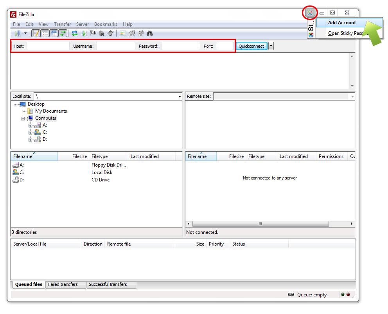Viewport: 388px width, 314px height.
Task: Click into the Port field
Action: [x=225, y=46]
